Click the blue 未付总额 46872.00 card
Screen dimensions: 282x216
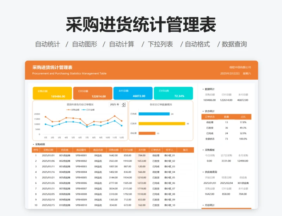[x=133, y=93]
